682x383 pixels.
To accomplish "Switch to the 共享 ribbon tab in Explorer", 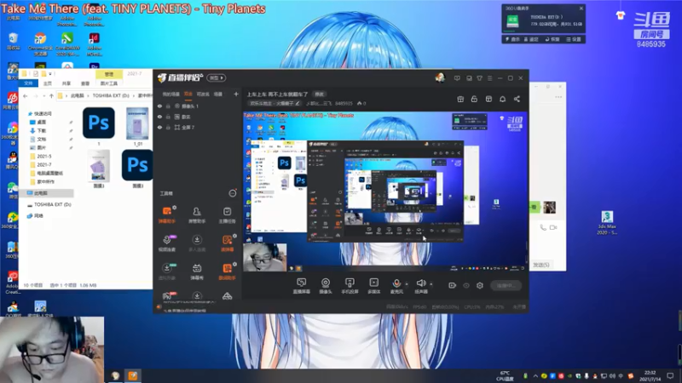I will [x=66, y=83].
